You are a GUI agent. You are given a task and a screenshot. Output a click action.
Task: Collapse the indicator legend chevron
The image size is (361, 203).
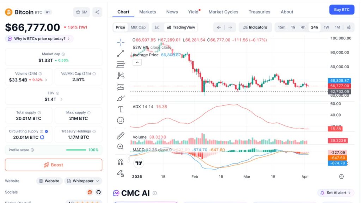pos(137,62)
